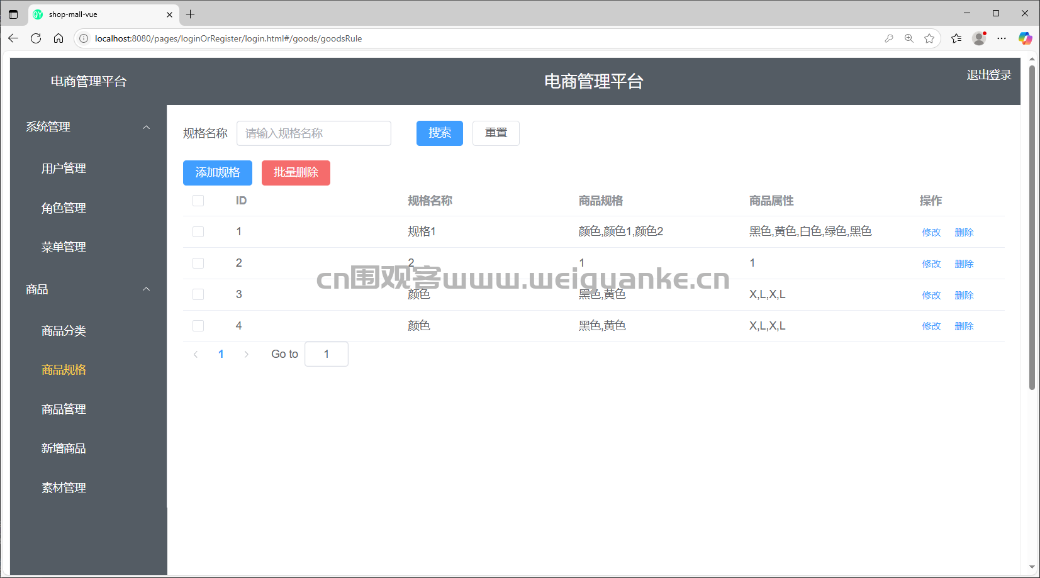This screenshot has height=578, width=1040.
Task: Click 删除 for row ID 4
Action: tap(964, 326)
